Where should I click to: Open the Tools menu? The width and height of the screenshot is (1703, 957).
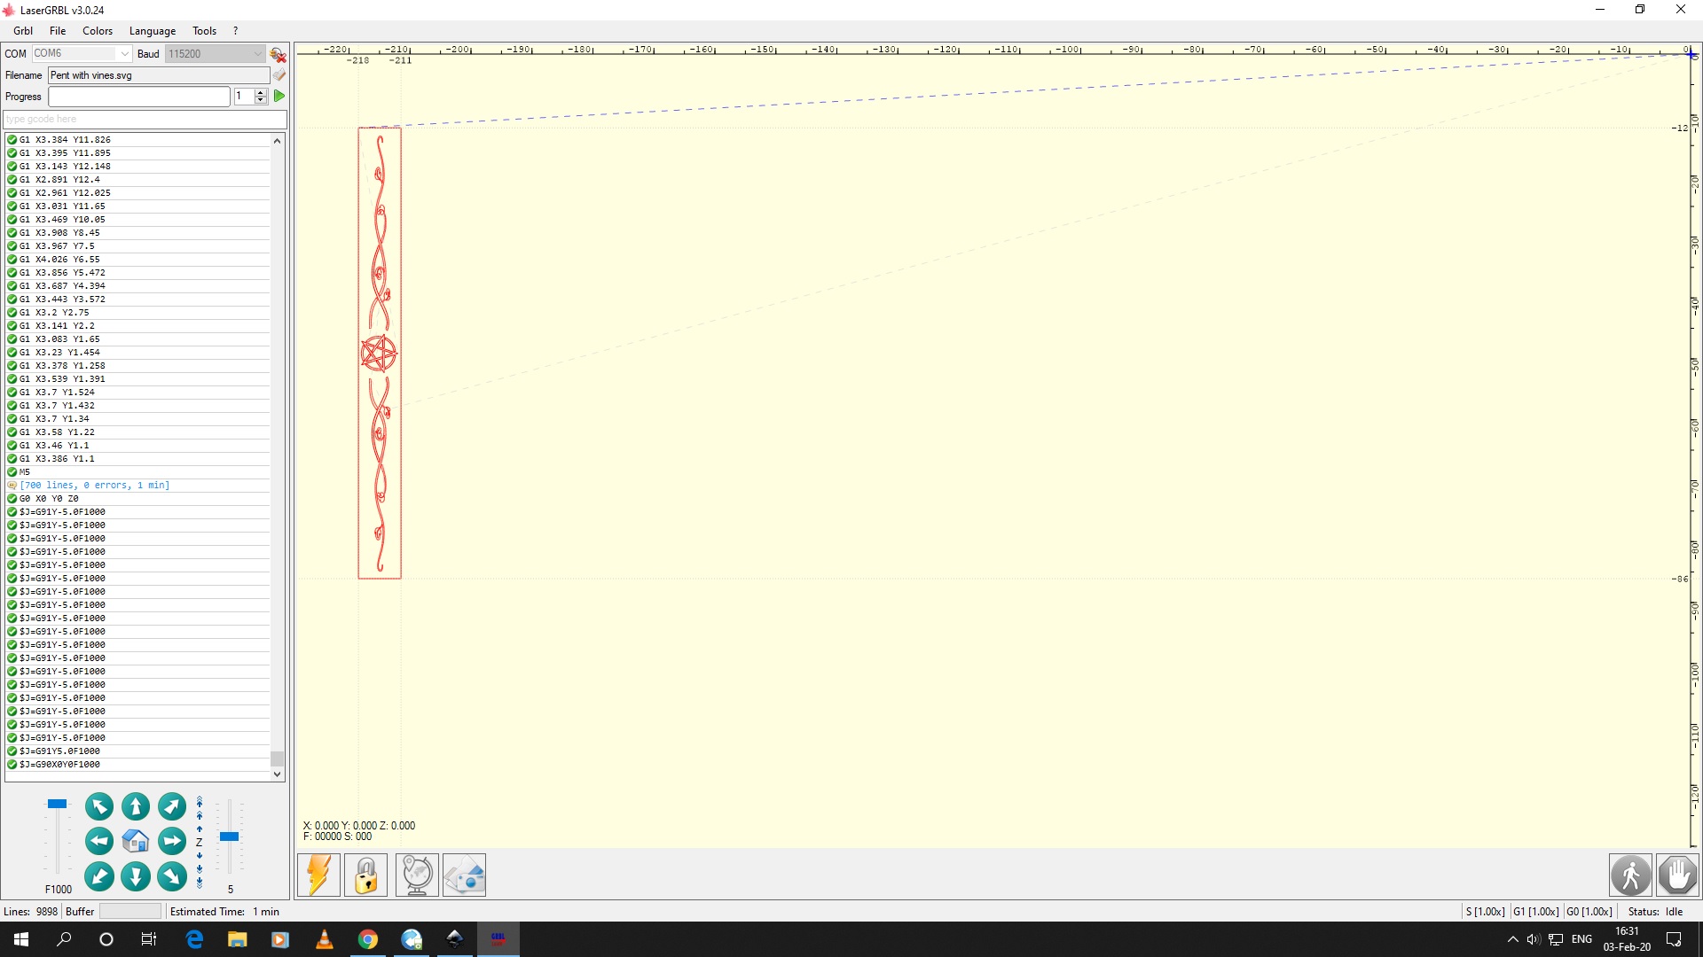click(x=204, y=30)
